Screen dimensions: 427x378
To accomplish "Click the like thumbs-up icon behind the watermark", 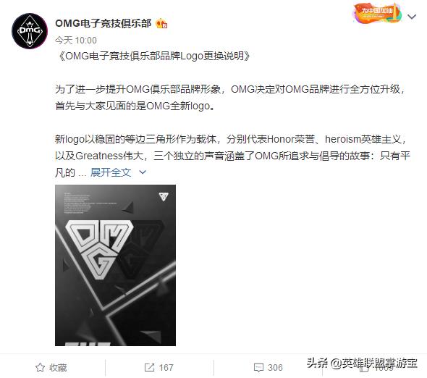I will pyautogui.click(x=364, y=369).
